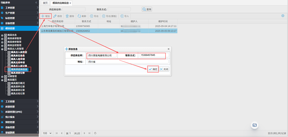Screen dimensions: 288x137
Task: Collapse the 模具履历 tree node
Action: click(2, 80)
